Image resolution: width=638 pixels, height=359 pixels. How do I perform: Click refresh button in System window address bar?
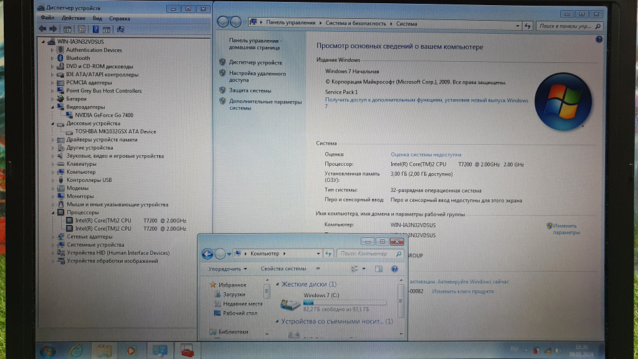click(528, 26)
